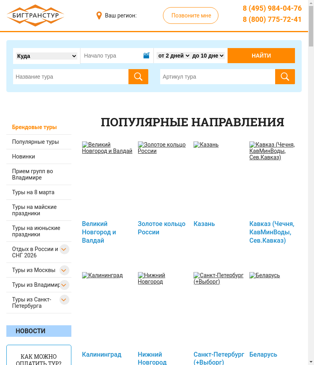The width and height of the screenshot is (314, 365).
Task: Open Брендовые туры menu item
Action: point(34,127)
